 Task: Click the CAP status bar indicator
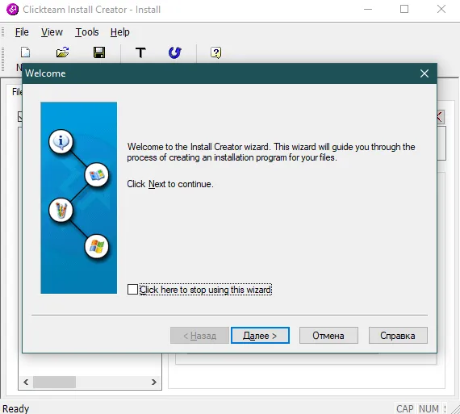[x=405, y=408]
